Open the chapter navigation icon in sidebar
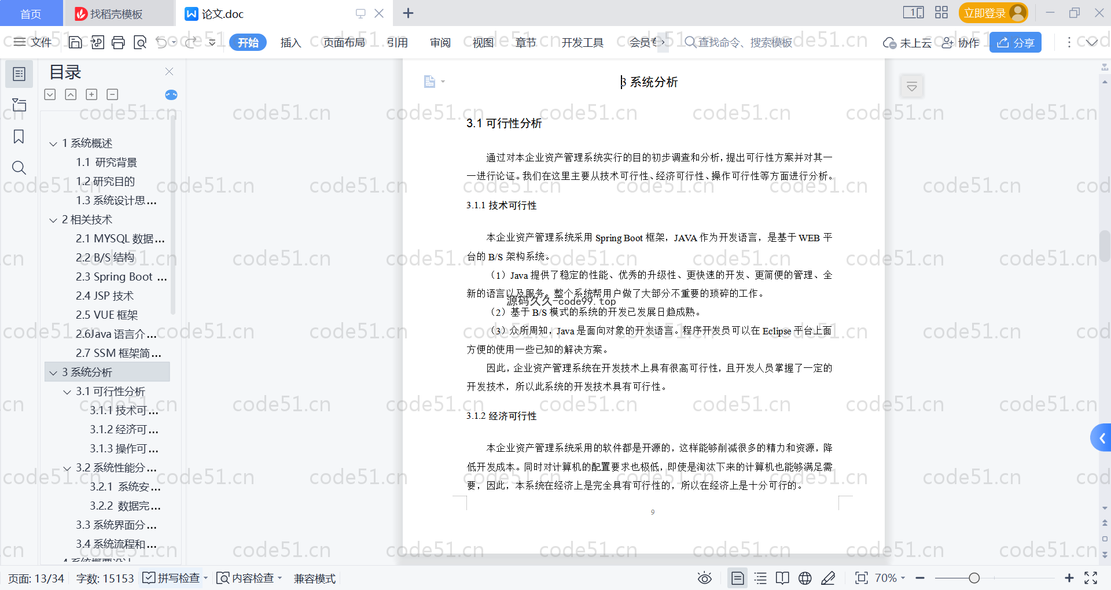This screenshot has width=1111, height=590. [x=19, y=105]
